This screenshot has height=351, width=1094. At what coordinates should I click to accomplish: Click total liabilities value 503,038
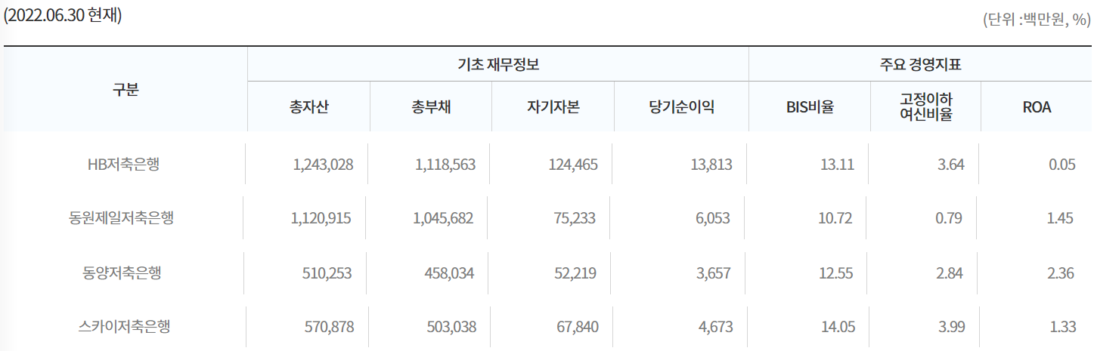tap(451, 327)
